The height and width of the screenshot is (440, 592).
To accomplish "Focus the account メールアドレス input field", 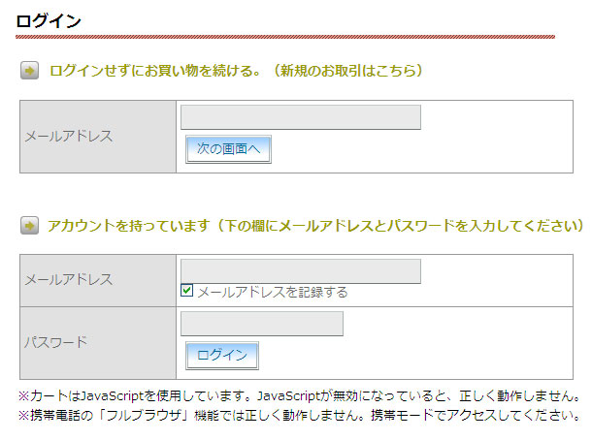I will click(301, 271).
